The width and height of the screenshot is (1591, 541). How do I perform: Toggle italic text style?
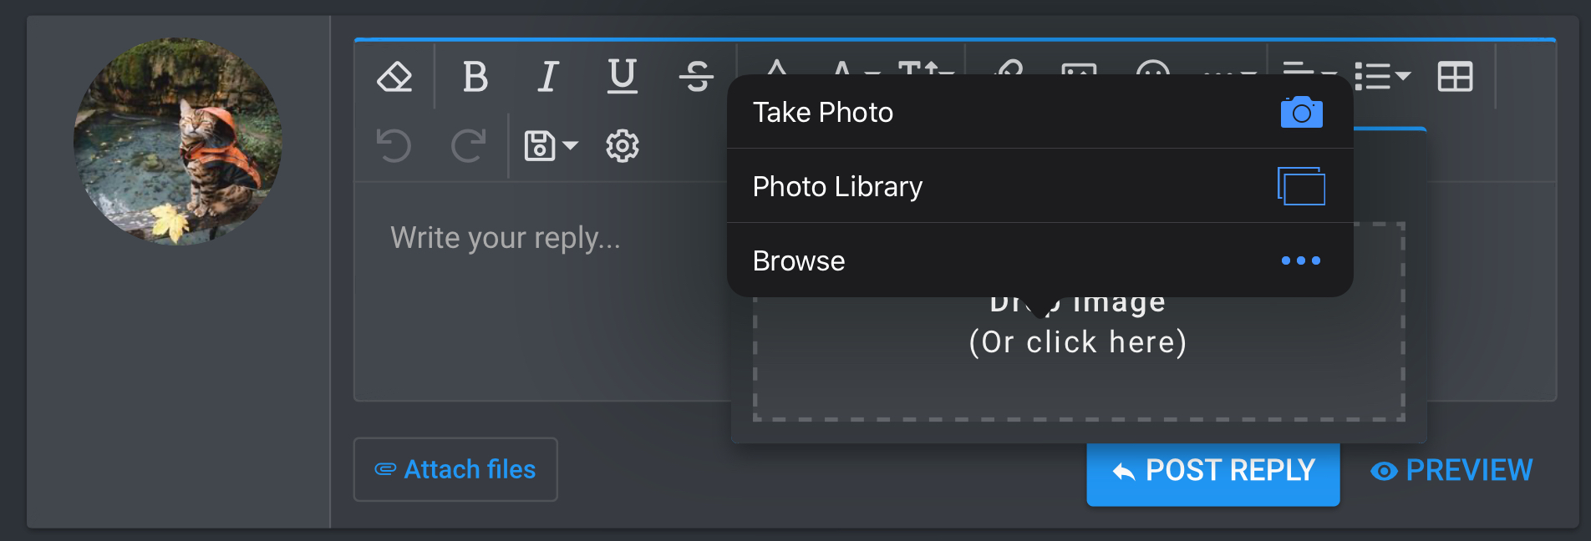pos(548,77)
